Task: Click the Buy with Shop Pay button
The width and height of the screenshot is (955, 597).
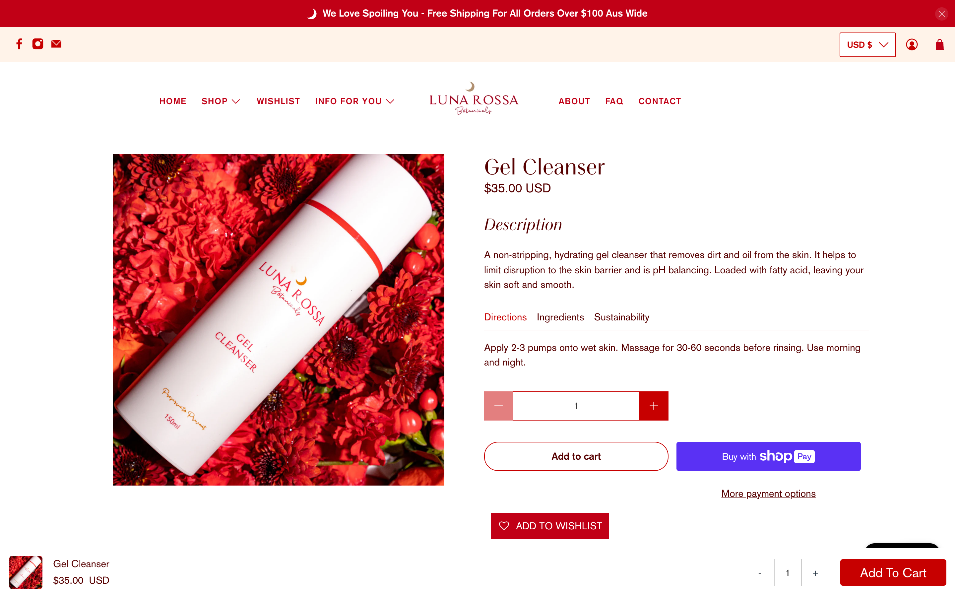Action: (768, 456)
